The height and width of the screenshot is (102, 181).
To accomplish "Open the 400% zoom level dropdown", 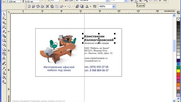I will (114, 7).
